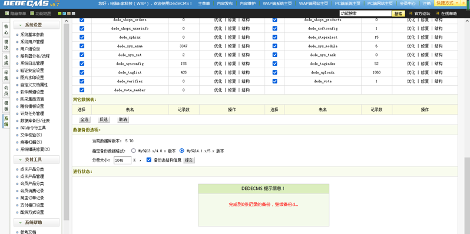Click the bullet icon before 系统基本参数
The image size is (470, 234).
pyautogui.click(x=18, y=35)
